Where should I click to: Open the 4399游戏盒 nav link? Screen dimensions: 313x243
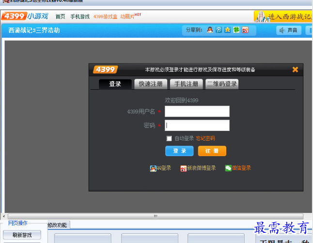tap(105, 16)
